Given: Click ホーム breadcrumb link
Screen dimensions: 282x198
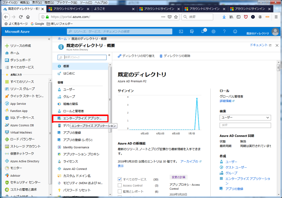Looking at the screenshot, I should click(62, 39).
